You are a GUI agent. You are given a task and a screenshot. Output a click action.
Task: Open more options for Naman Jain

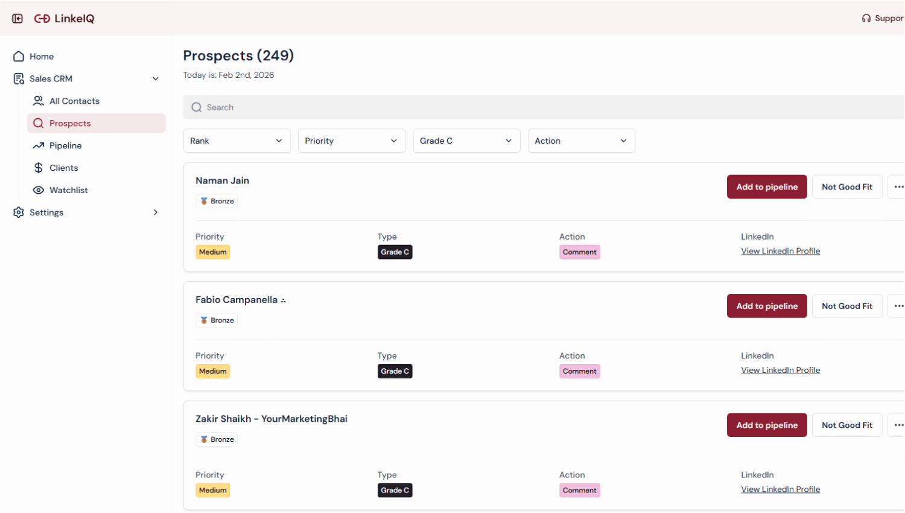tap(898, 187)
